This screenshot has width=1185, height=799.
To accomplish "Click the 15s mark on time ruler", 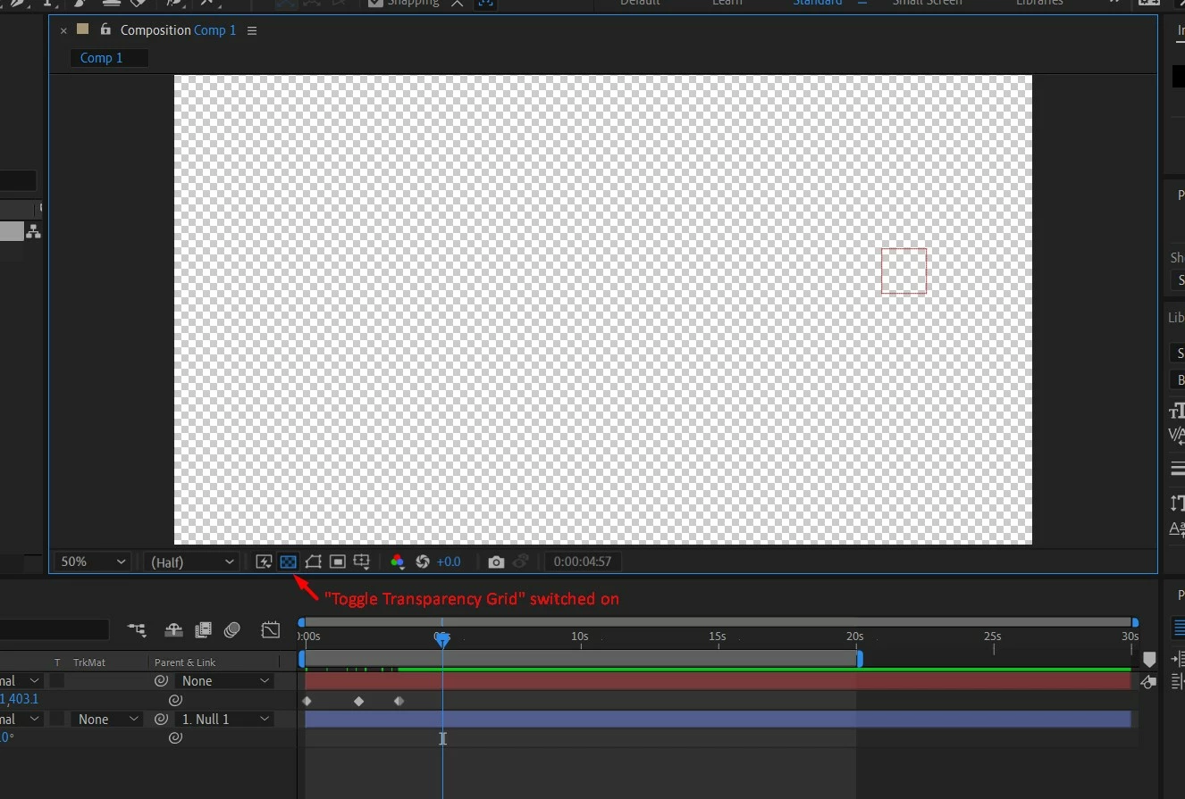I will tap(717, 637).
